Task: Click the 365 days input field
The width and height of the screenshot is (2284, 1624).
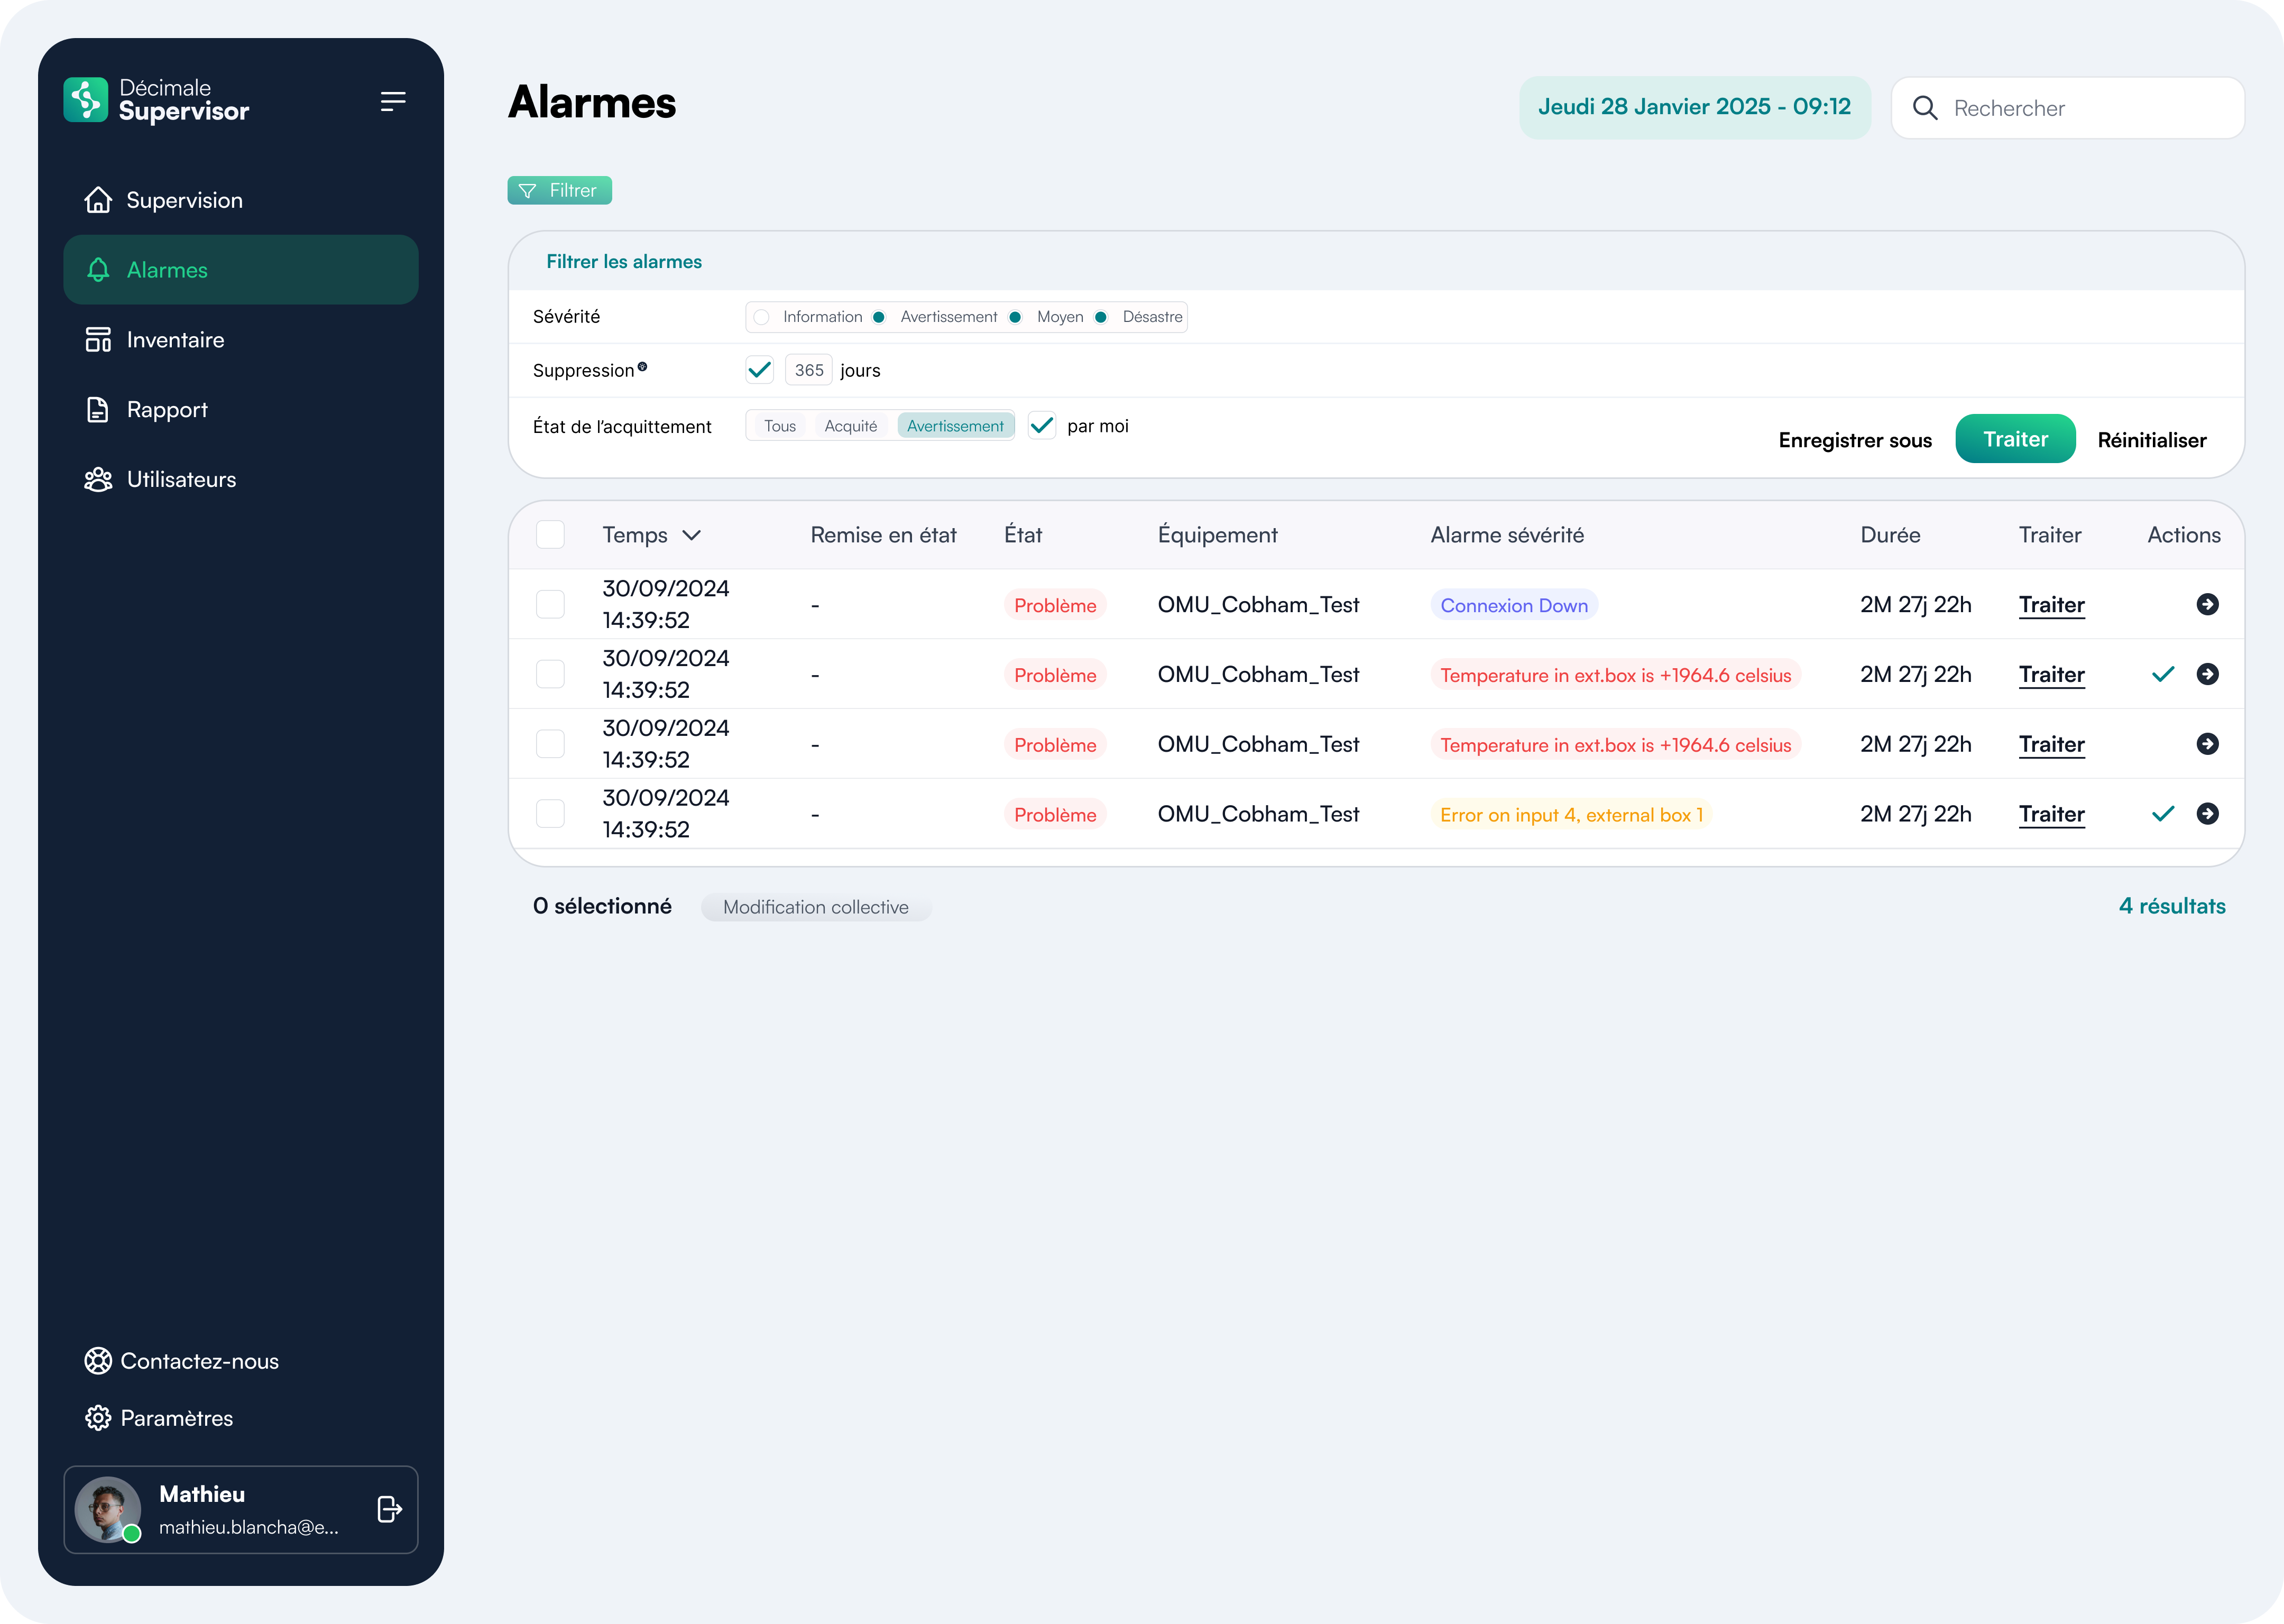Action: (809, 370)
